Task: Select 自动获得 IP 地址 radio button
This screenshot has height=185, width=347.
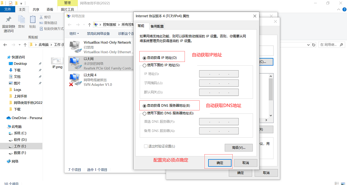Action: tap(145, 58)
